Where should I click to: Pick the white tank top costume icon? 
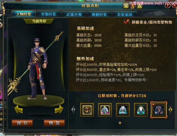[141, 110]
